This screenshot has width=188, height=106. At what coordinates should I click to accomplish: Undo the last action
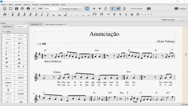[x=34, y=9]
